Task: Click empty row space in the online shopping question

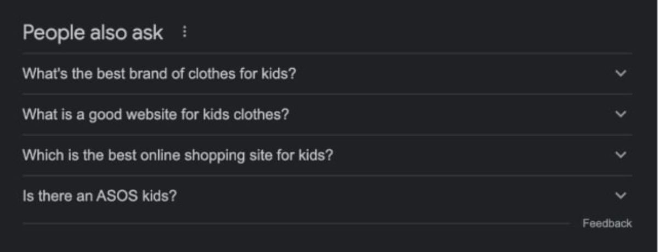Action: [x=466, y=155]
